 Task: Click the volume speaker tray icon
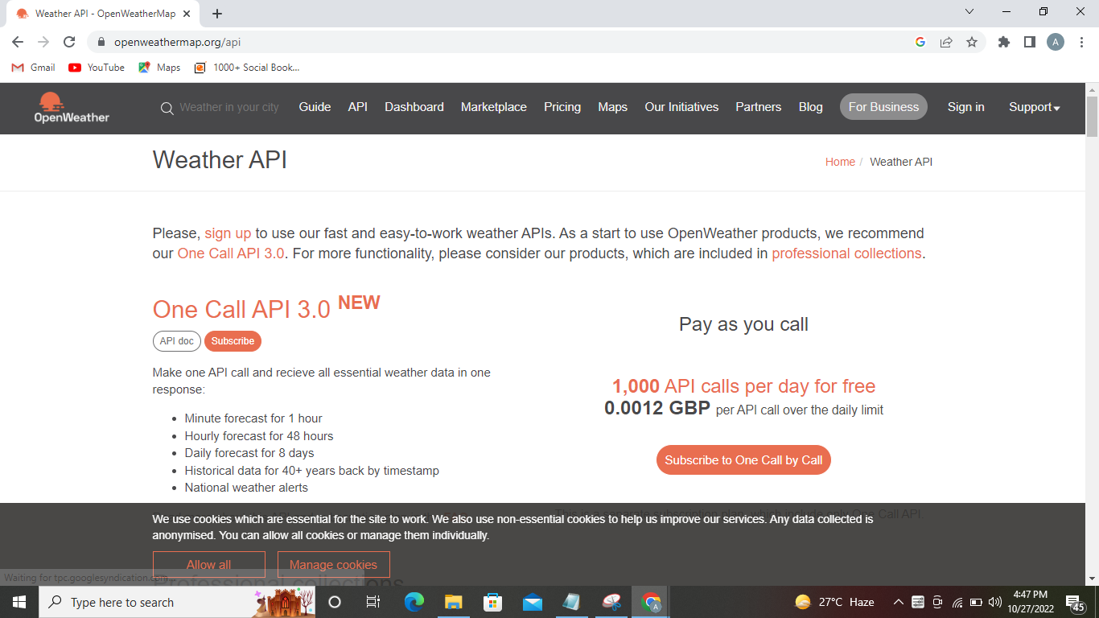coord(994,602)
